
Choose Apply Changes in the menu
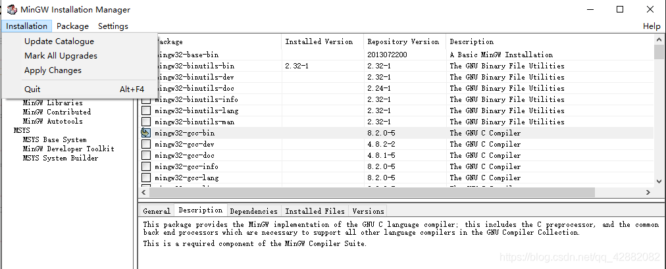point(53,70)
